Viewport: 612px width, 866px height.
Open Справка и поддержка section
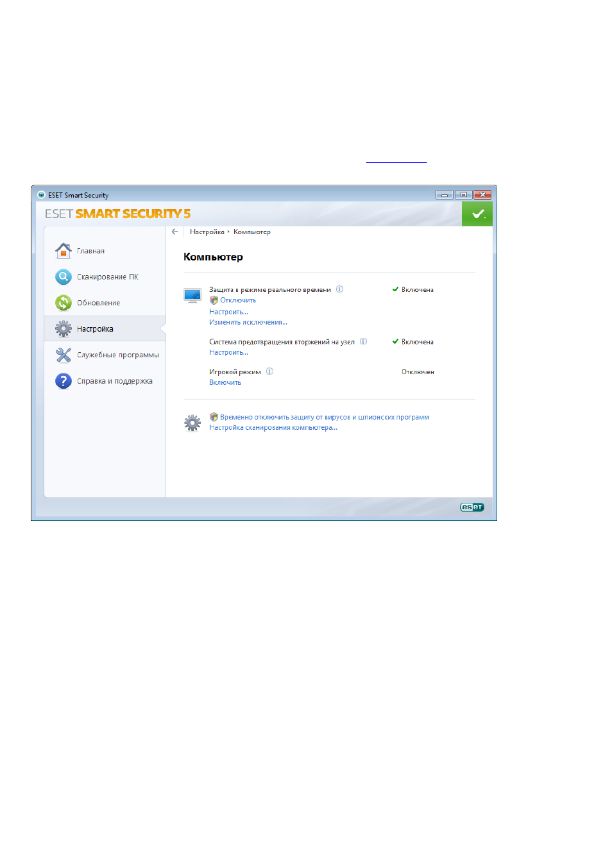point(115,381)
